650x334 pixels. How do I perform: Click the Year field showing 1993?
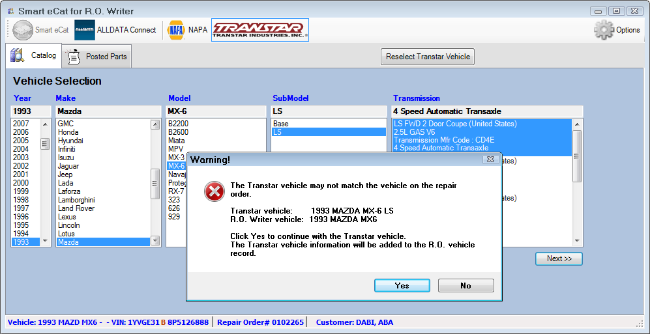pos(31,111)
